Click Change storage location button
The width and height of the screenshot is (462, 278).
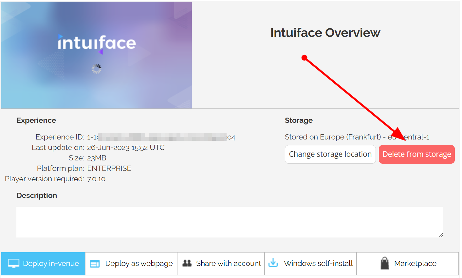tap(330, 154)
